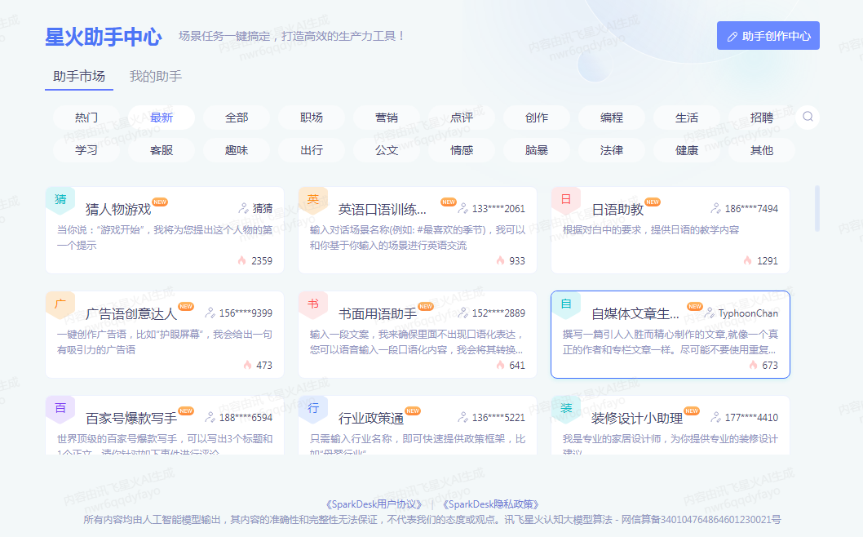The width and height of the screenshot is (863, 537).
Task: Click the flame icon next to 2359
Action: tap(241, 260)
